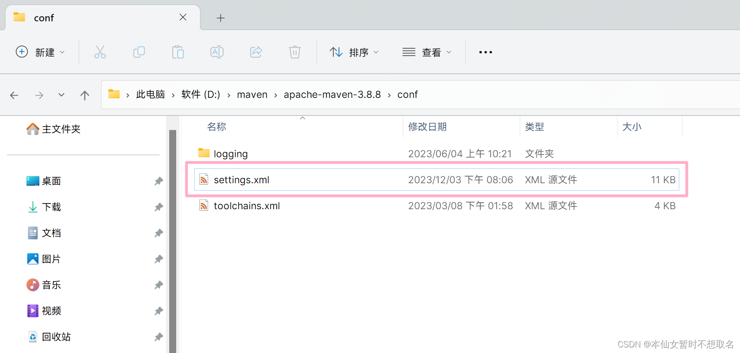
Task: Click 此电脑 in the address path
Action: point(151,95)
